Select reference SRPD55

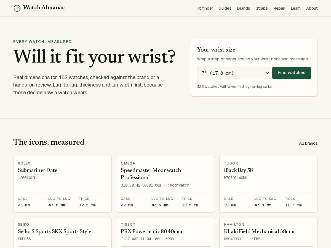[24, 239]
